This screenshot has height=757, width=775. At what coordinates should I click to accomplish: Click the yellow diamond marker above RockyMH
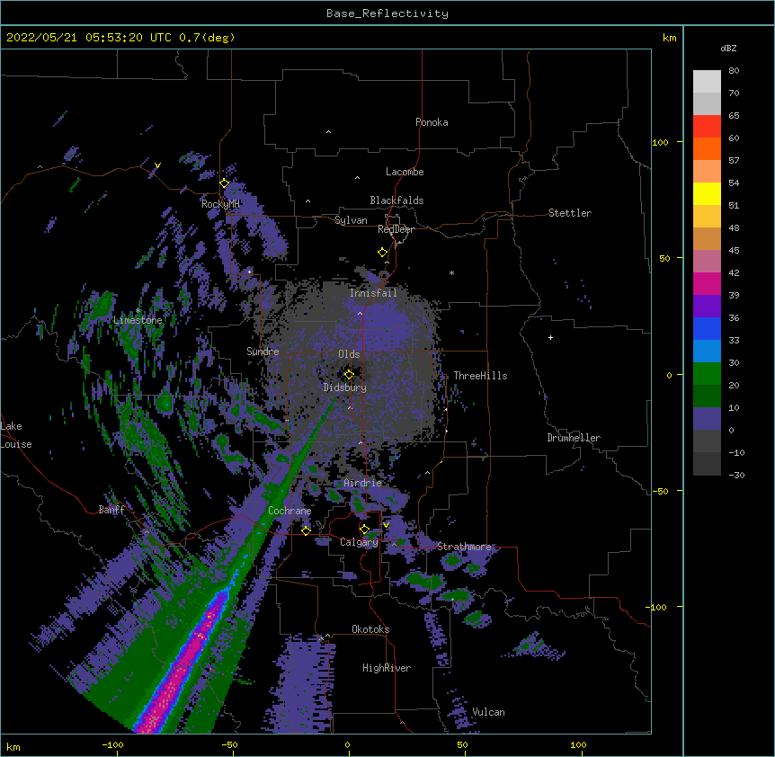coord(224,183)
